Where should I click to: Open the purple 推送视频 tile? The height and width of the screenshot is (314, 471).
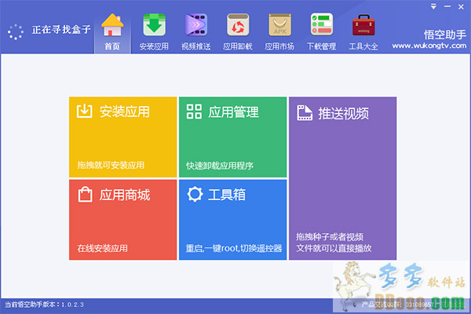pos(343,178)
